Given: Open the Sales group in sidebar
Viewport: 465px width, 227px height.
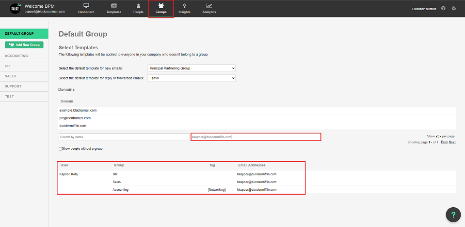Looking at the screenshot, I should pos(11,76).
